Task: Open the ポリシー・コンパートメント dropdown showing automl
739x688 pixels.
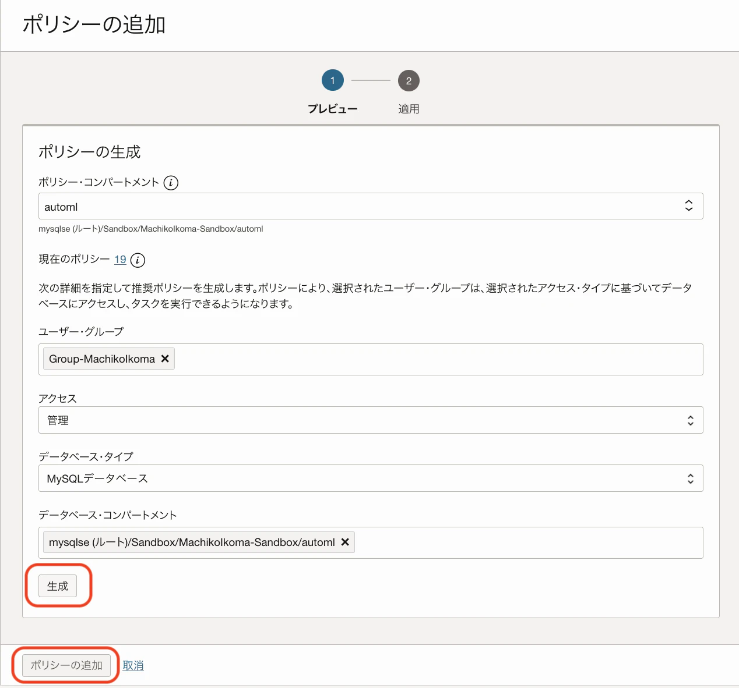Action: (x=371, y=206)
